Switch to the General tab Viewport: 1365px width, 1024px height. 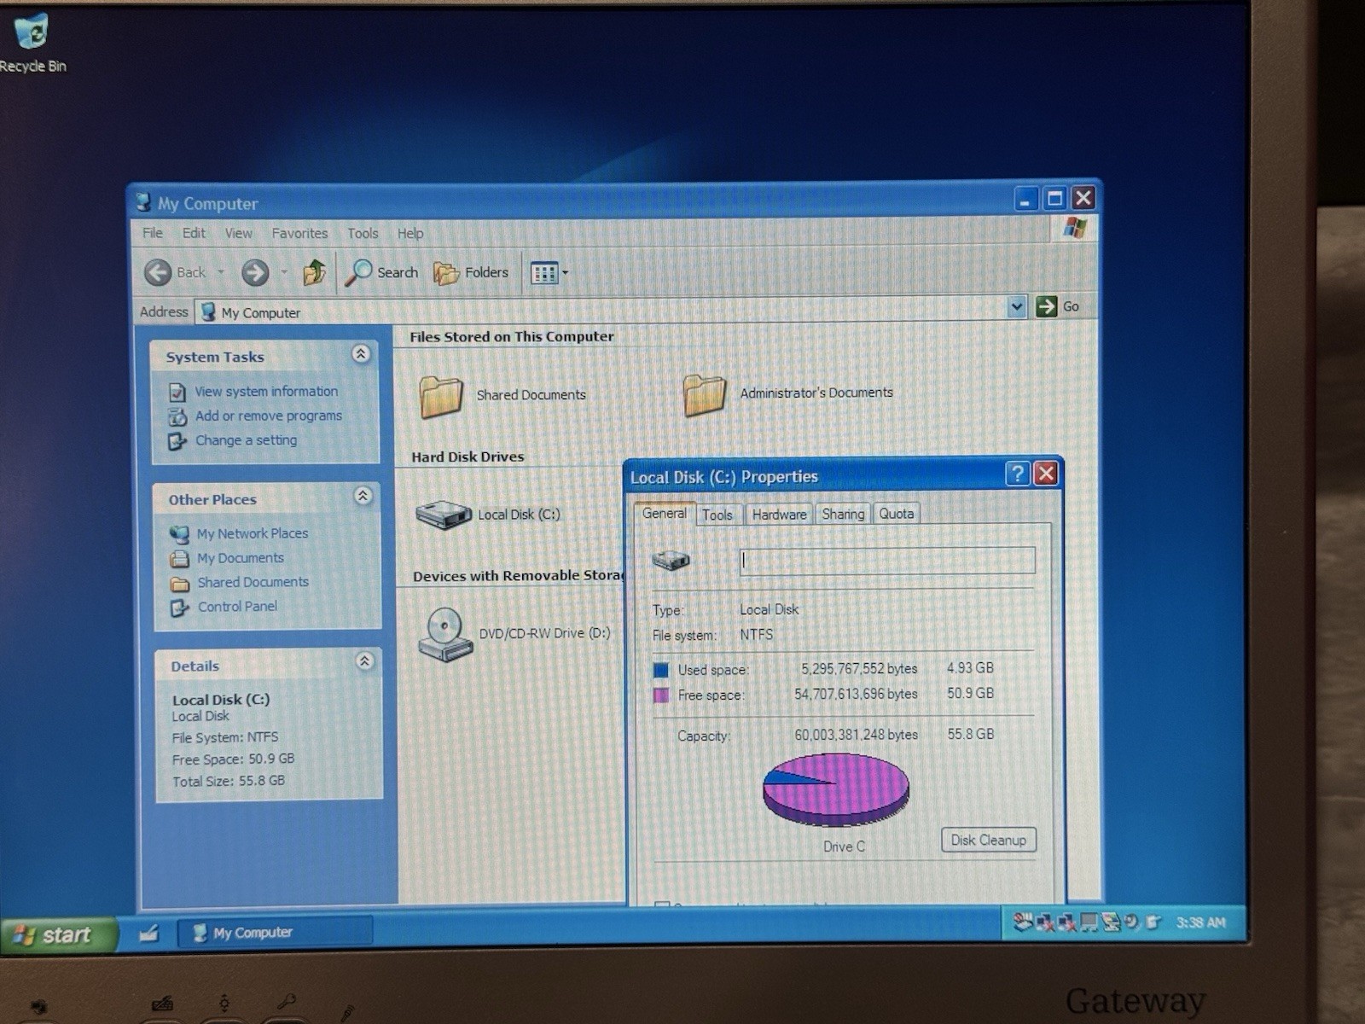(x=665, y=513)
